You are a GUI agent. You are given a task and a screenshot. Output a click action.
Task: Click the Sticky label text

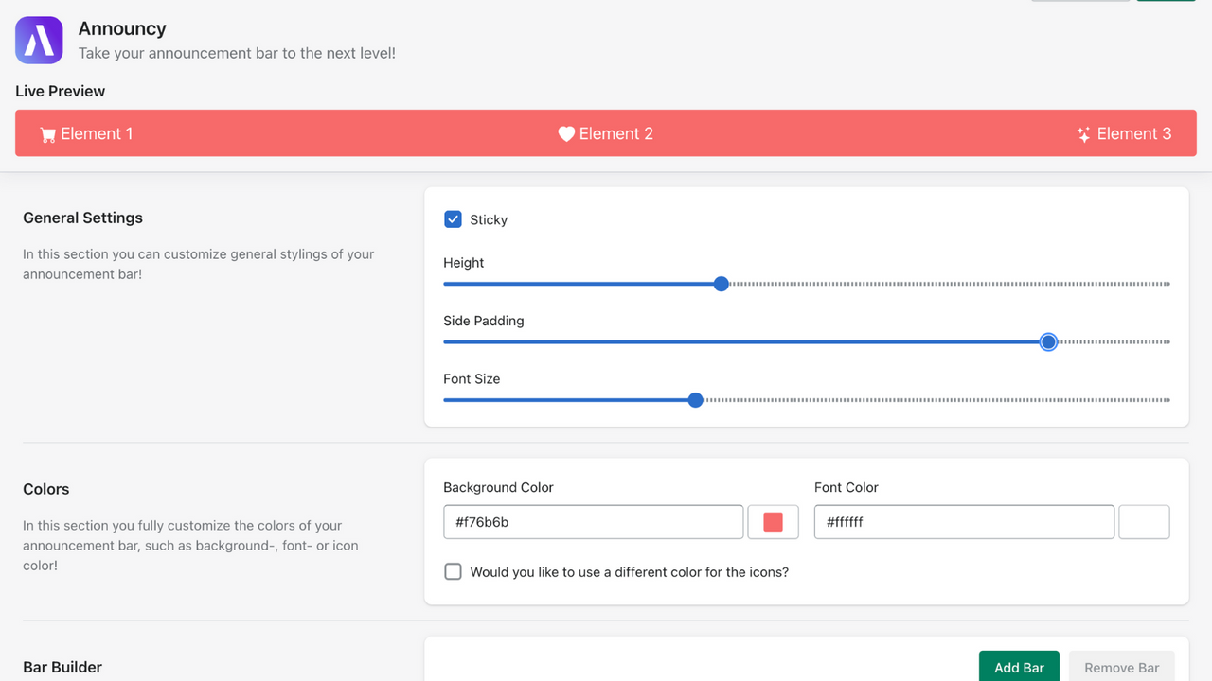click(489, 219)
